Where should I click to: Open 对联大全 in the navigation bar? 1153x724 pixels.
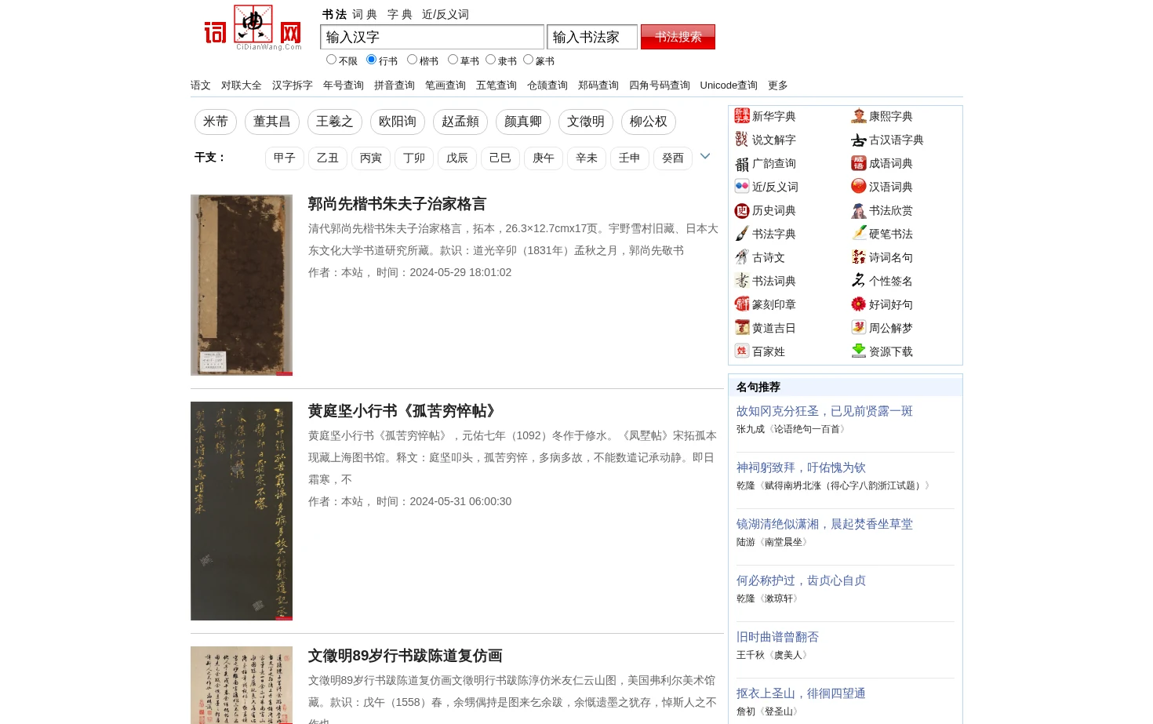pyautogui.click(x=242, y=85)
